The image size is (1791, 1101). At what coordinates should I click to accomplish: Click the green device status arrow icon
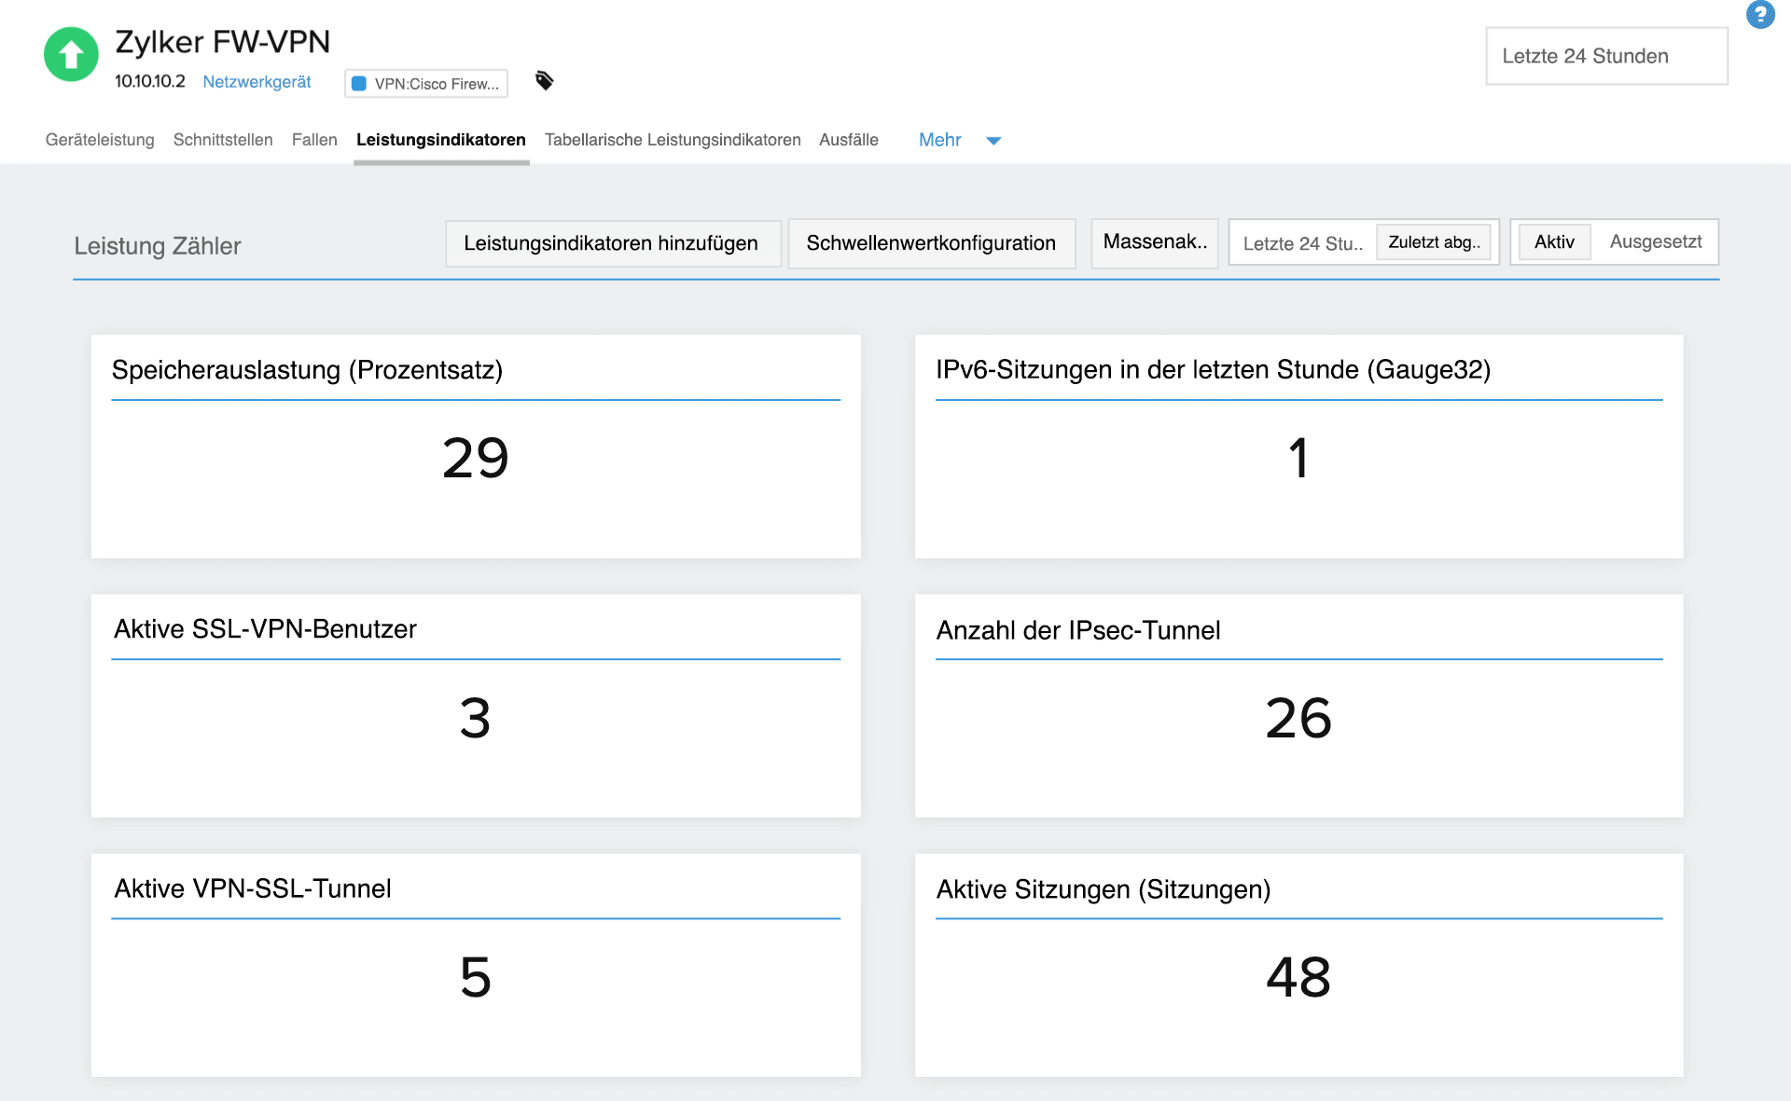pos(70,56)
